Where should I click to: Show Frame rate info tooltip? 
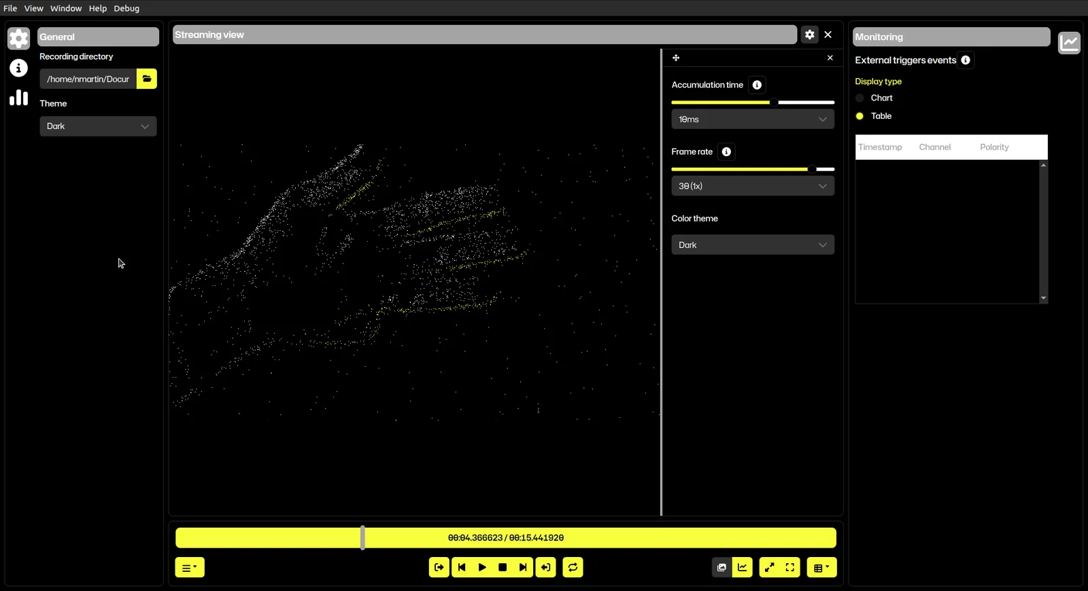point(726,151)
